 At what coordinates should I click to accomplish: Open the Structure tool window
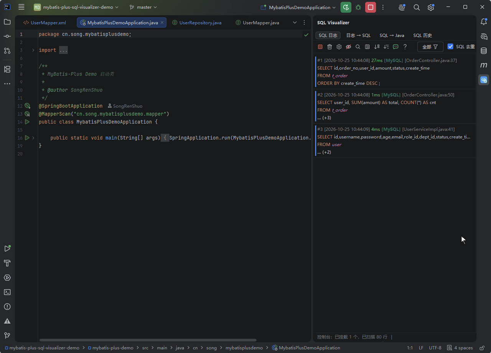point(7,69)
